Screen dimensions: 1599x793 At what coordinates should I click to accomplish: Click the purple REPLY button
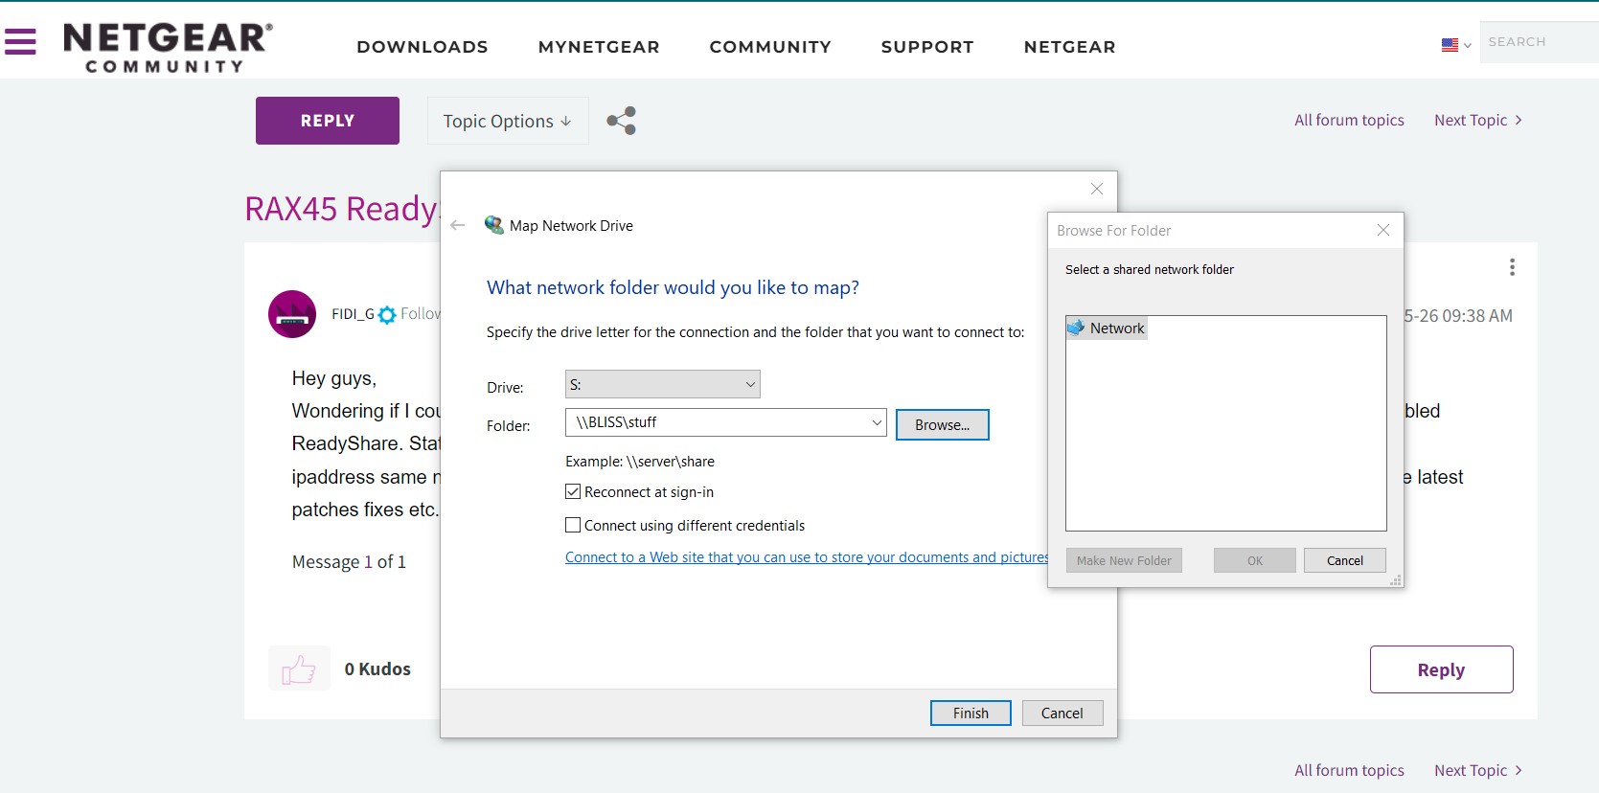(328, 121)
